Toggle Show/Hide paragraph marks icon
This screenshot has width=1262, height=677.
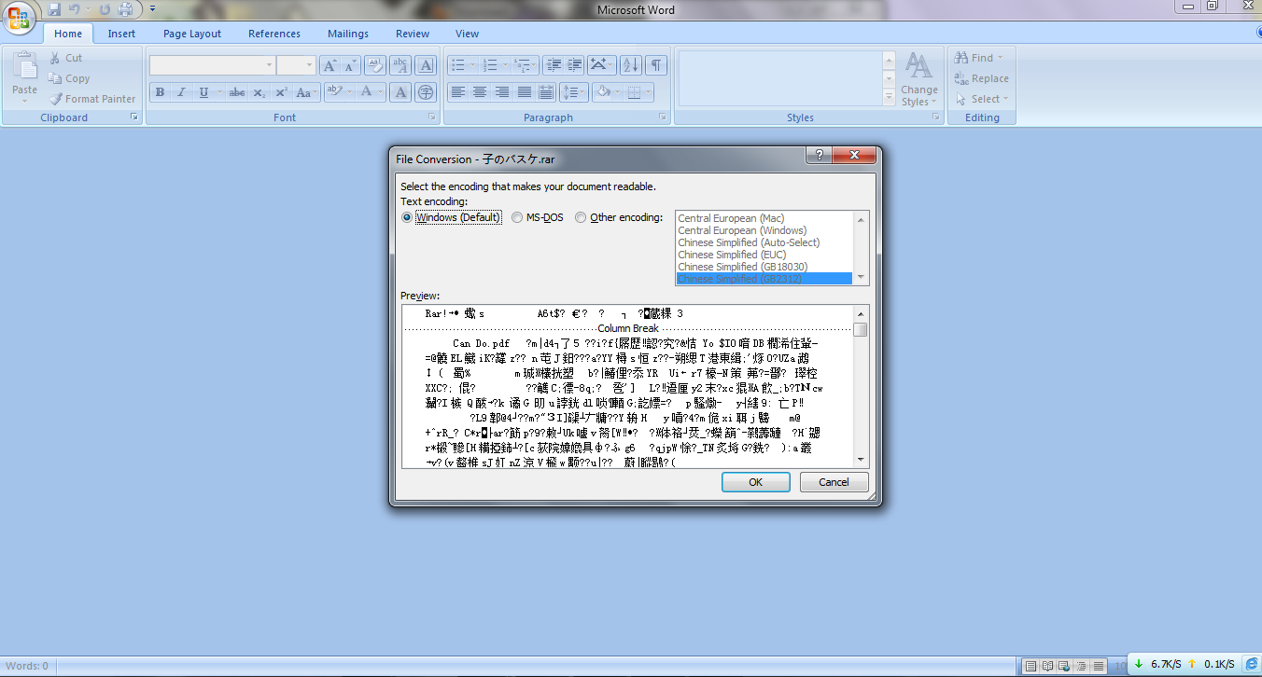657,65
